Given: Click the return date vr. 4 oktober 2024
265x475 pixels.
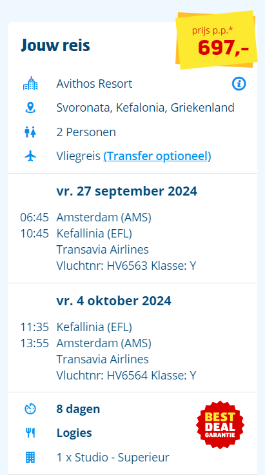Looking at the screenshot, I should point(113,301).
